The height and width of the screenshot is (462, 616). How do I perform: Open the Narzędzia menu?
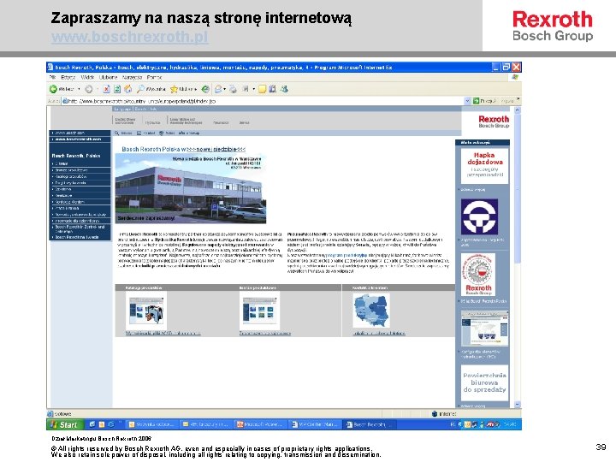(132, 77)
